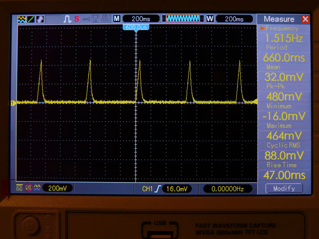Click the floppy disk save icon
Viewport: 319px width, 239px height.
click(95, 19)
